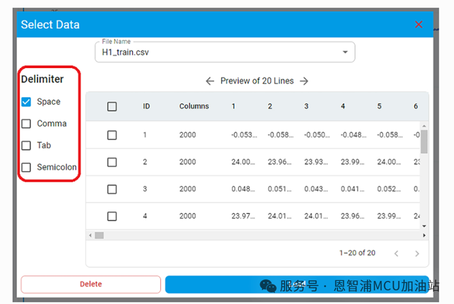Click the vertical scrollbar up arrow
Viewport: 454px width, 304px height.
(x=424, y=126)
